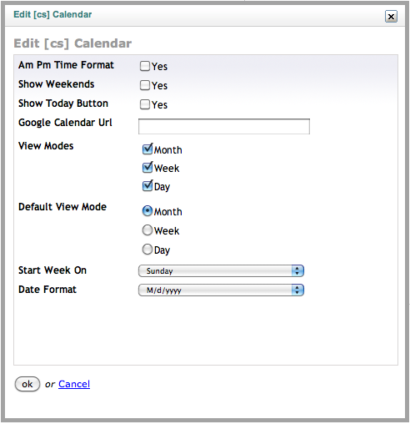Uncheck Week under View Modes
This screenshot has height=424, width=410.
[x=147, y=168]
